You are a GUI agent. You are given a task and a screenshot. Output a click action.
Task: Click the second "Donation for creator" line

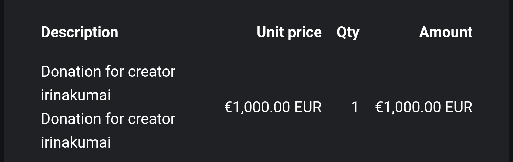click(x=108, y=119)
